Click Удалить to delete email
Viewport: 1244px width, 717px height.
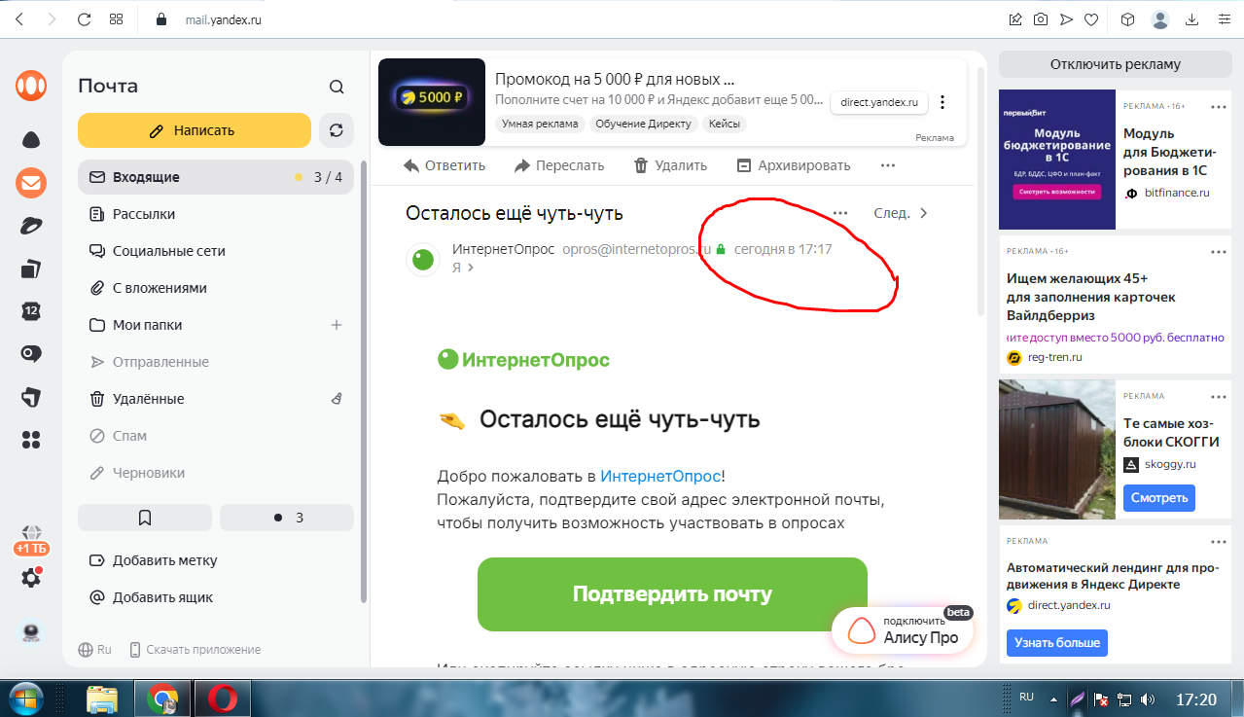[x=670, y=165]
